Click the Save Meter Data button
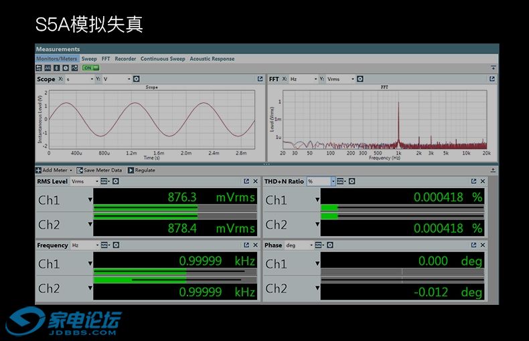Viewport: 529px width, 341px height. 99,170
